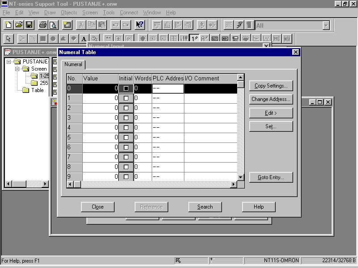The image size is (358, 268).
Task: Click the Align Bottom icon
Action: click(167, 25)
